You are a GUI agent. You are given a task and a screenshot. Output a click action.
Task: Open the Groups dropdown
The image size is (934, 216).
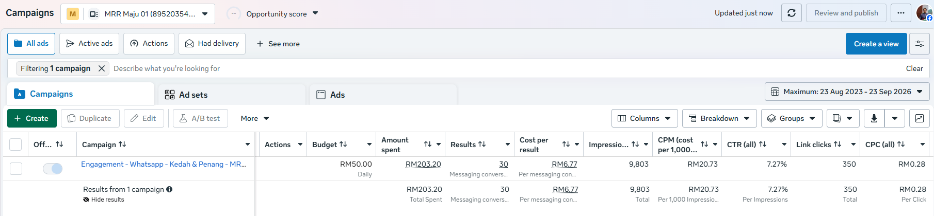792,118
